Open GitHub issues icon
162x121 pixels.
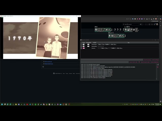(x=149, y=24)
